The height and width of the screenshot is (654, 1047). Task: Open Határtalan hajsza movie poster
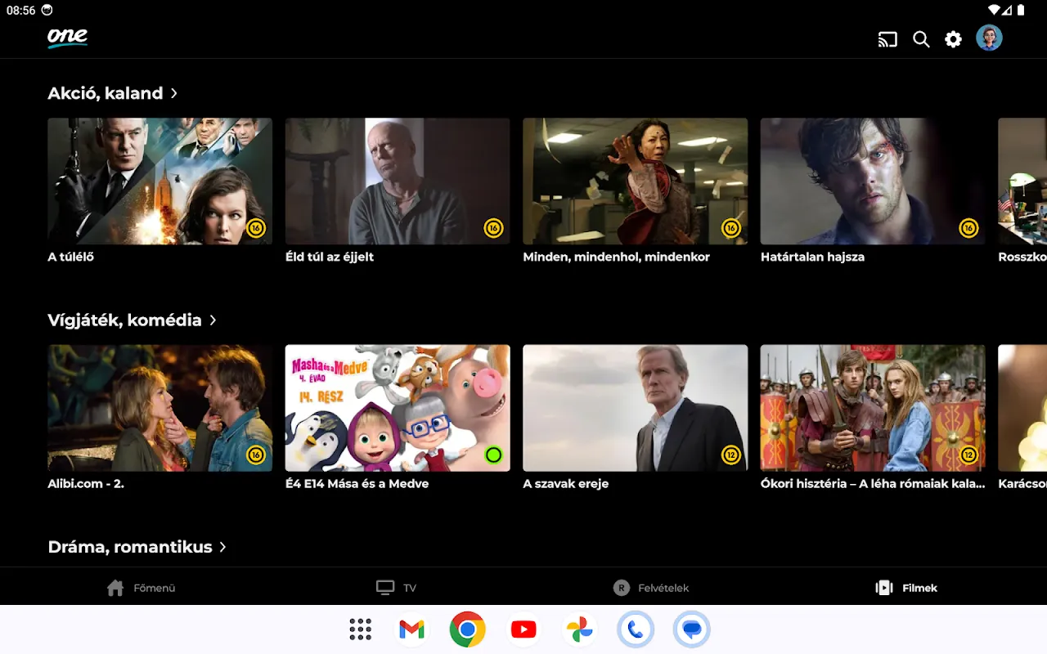(873, 181)
